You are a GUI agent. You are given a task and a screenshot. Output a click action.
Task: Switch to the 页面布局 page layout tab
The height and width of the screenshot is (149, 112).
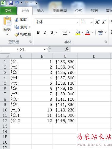pyautogui.click(x=59, y=11)
